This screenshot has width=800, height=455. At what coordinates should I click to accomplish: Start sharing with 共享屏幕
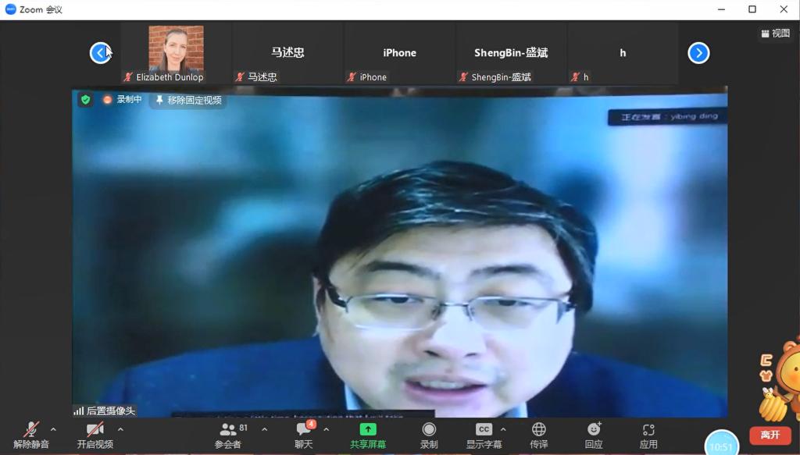click(367, 430)
